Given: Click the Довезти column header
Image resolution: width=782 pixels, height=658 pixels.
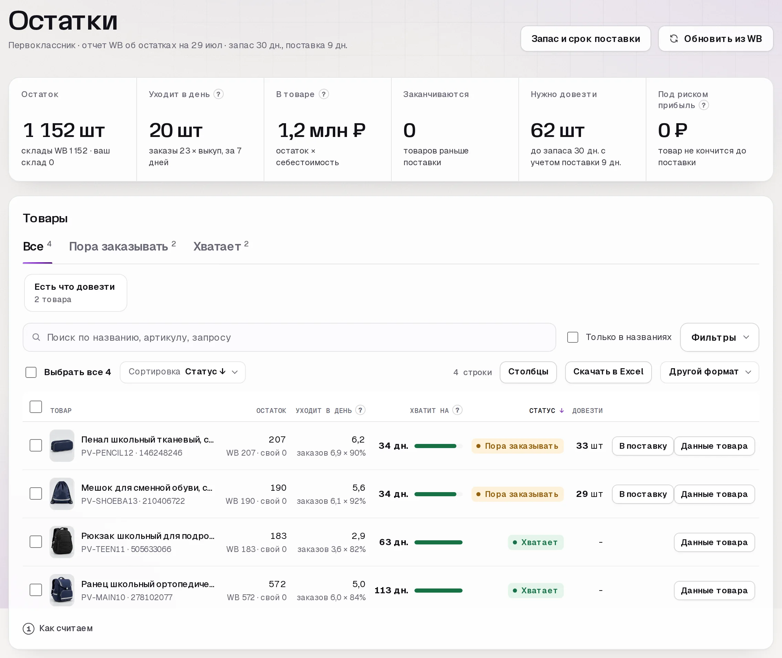Looking at the screenshot, I should click(587, 410).
